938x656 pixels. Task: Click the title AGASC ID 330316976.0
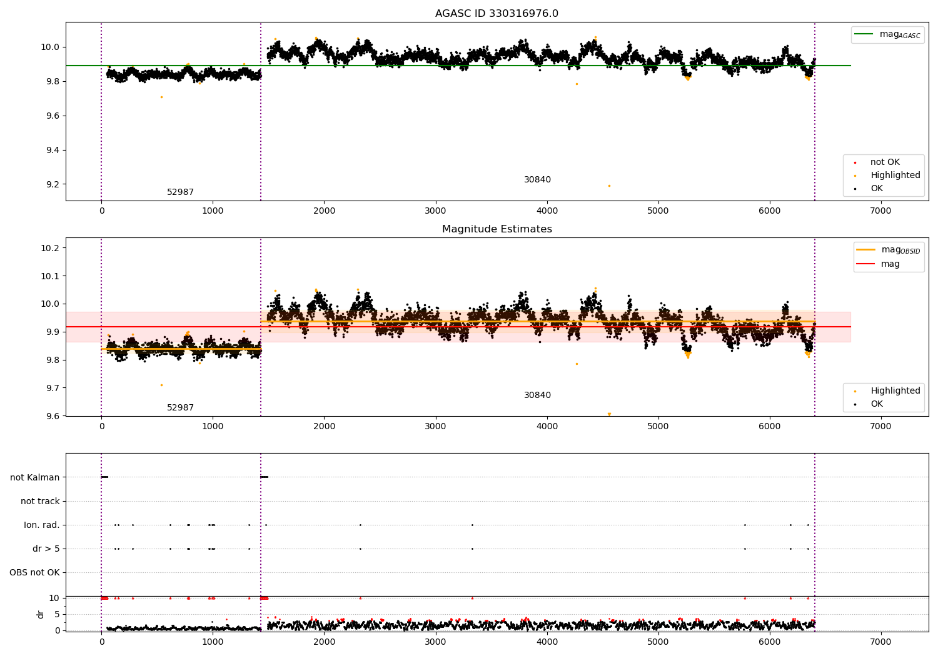(x=497, y=14)
